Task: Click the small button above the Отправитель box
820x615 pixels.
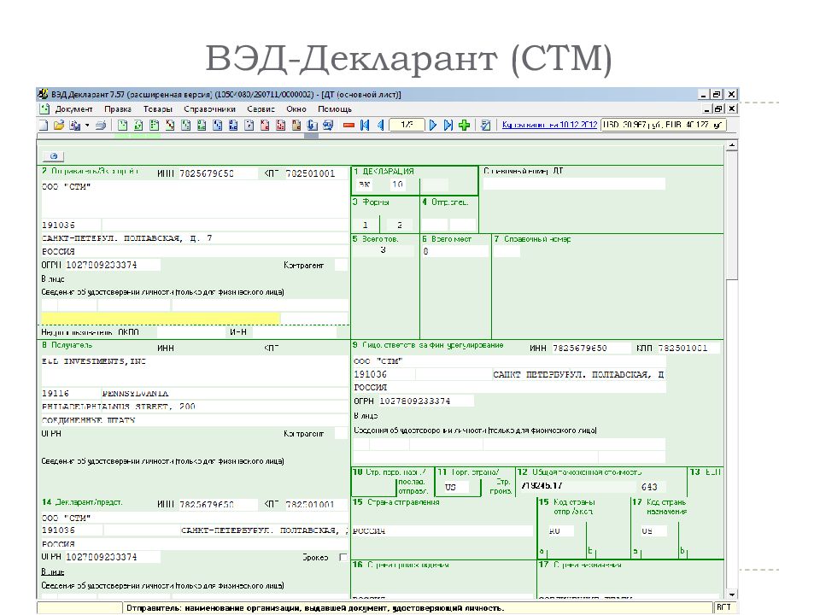Action: (53, 155)
